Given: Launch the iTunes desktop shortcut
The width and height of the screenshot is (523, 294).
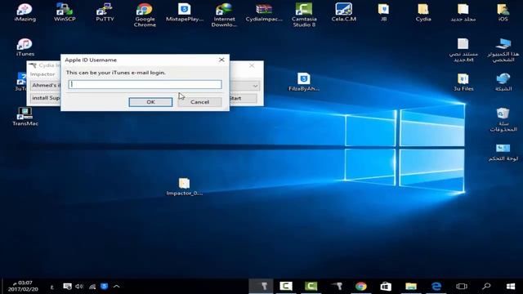Looking at the screenshot, I should 25,47.
